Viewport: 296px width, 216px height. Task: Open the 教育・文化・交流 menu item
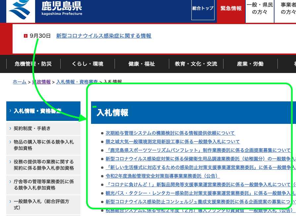[196, 64]
